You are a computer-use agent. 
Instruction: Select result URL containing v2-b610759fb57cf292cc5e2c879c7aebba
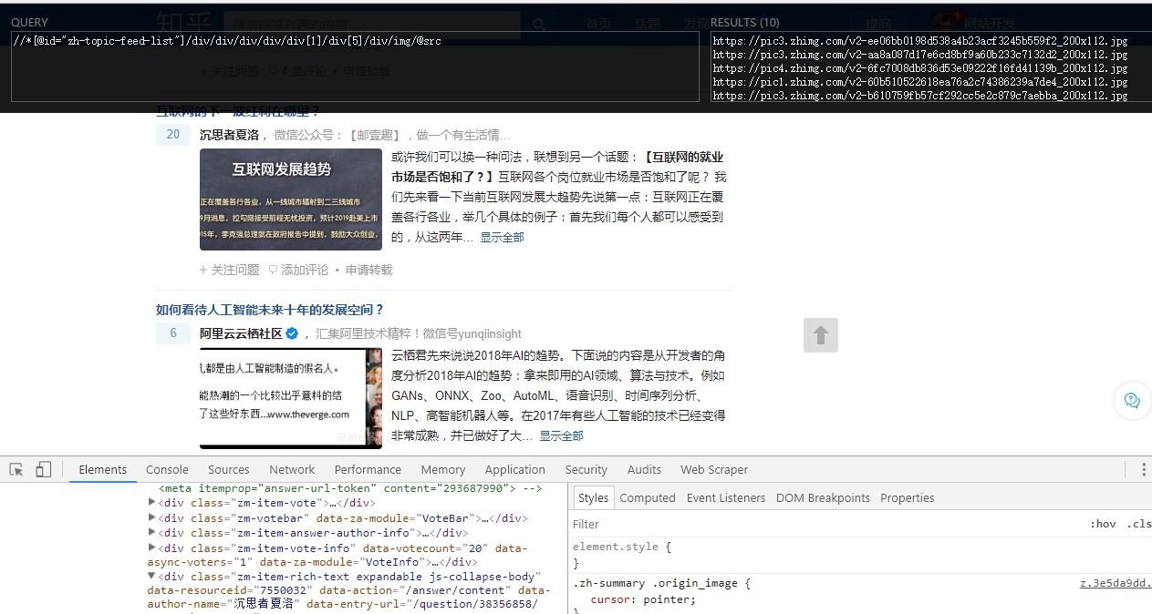919,96
